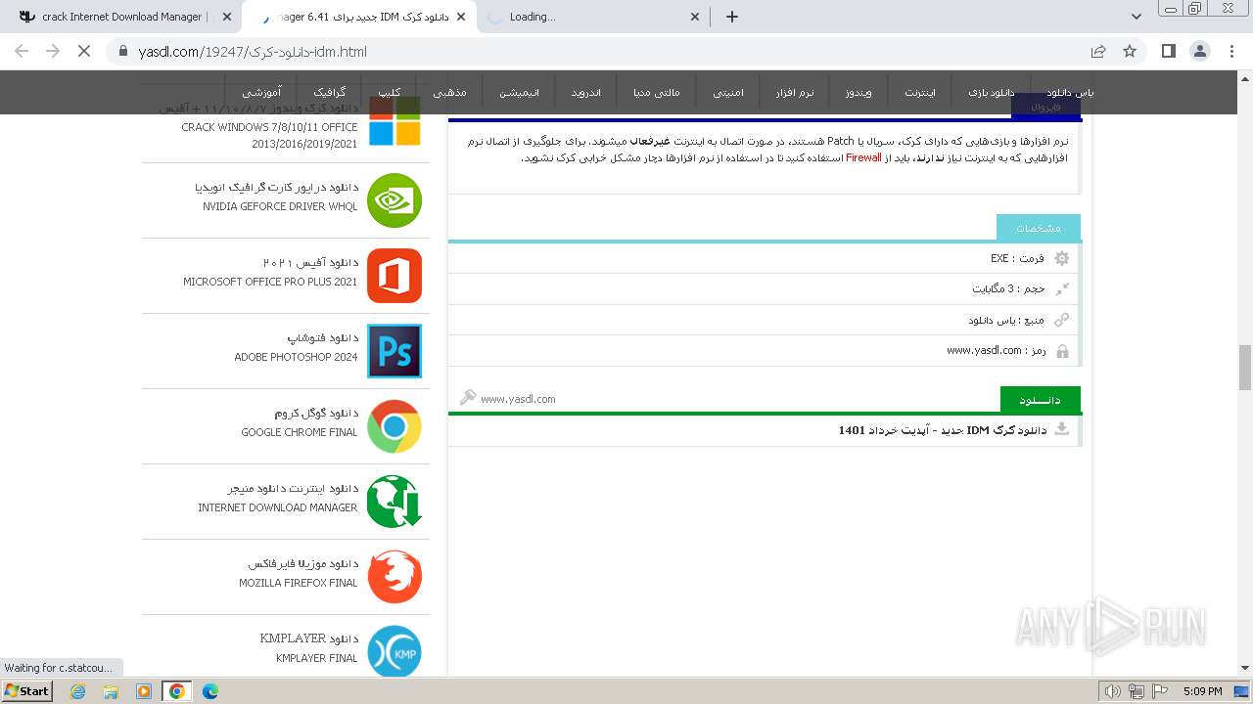Open the دانلود بازی navigation menu
This screenshot has height=704, width=1253.
point(992,93)
